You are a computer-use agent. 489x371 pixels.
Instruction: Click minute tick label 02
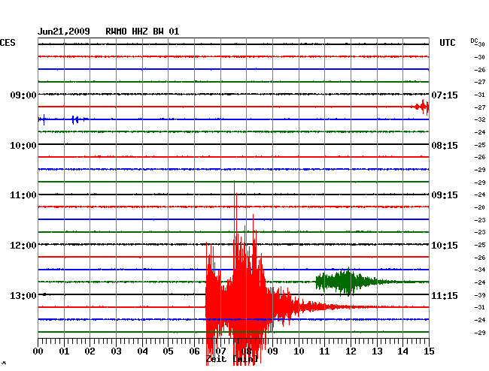point(90,351)
